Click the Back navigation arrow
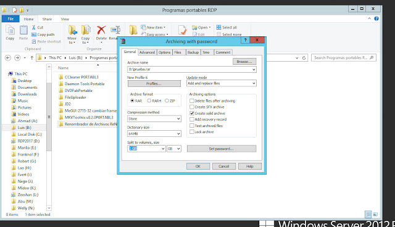The image size is (395, 227). pyautogui.click(x=8, y=58)
